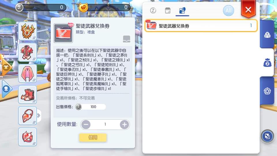
Task: Expand the equipment slots side arrow
Action: 39,116
